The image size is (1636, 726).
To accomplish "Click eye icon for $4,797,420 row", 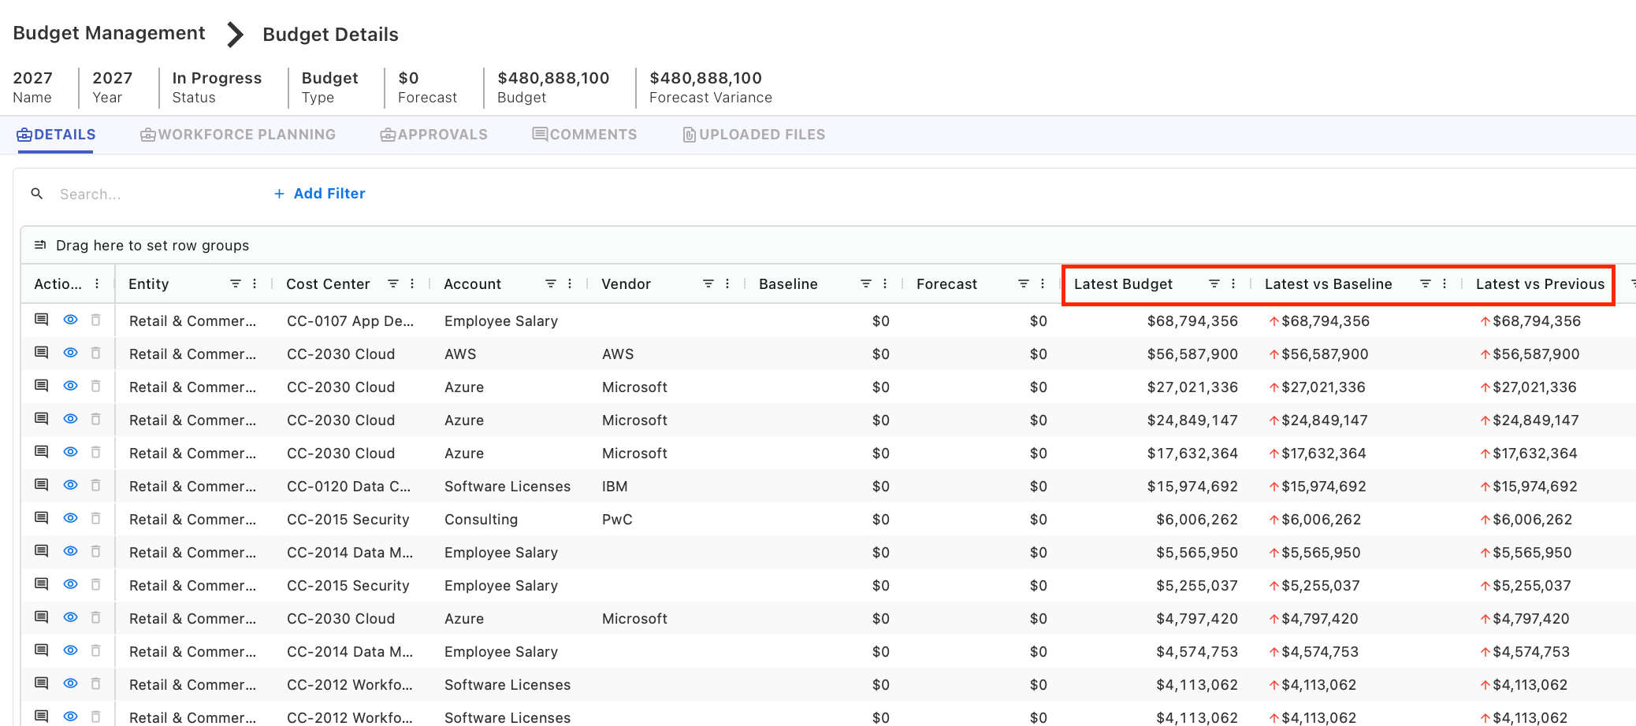I will [x=70, y=617].
